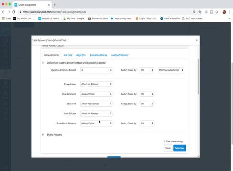This screenshot has height=171, width=233.
Task: Open the Apps bookmarks shortcut
Action: (x=7, y=19)
